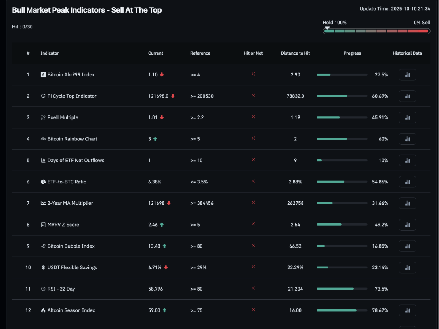The height and width of the screenshot is (329, 439).
Task: Click the USDT Flexible Savings indicator name
Action: tap(72, 268)
